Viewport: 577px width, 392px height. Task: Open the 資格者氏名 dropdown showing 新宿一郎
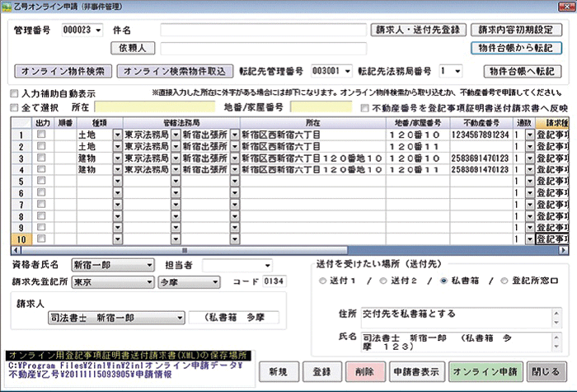148,267
